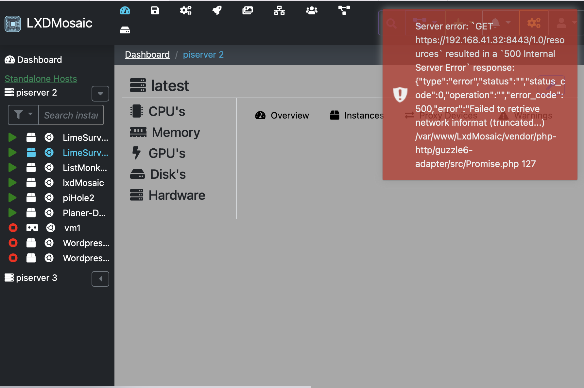Viewport: 584px width, 388px height.
Task: Click the backups save icon in toolbar
Action: pyautogui.click(x=155, y=10)
